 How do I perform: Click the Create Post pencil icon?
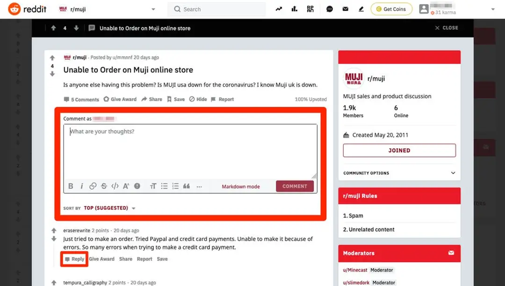coord(361,9)
